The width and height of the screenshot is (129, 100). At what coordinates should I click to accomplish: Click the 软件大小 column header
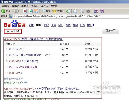[x=65, y=44]
